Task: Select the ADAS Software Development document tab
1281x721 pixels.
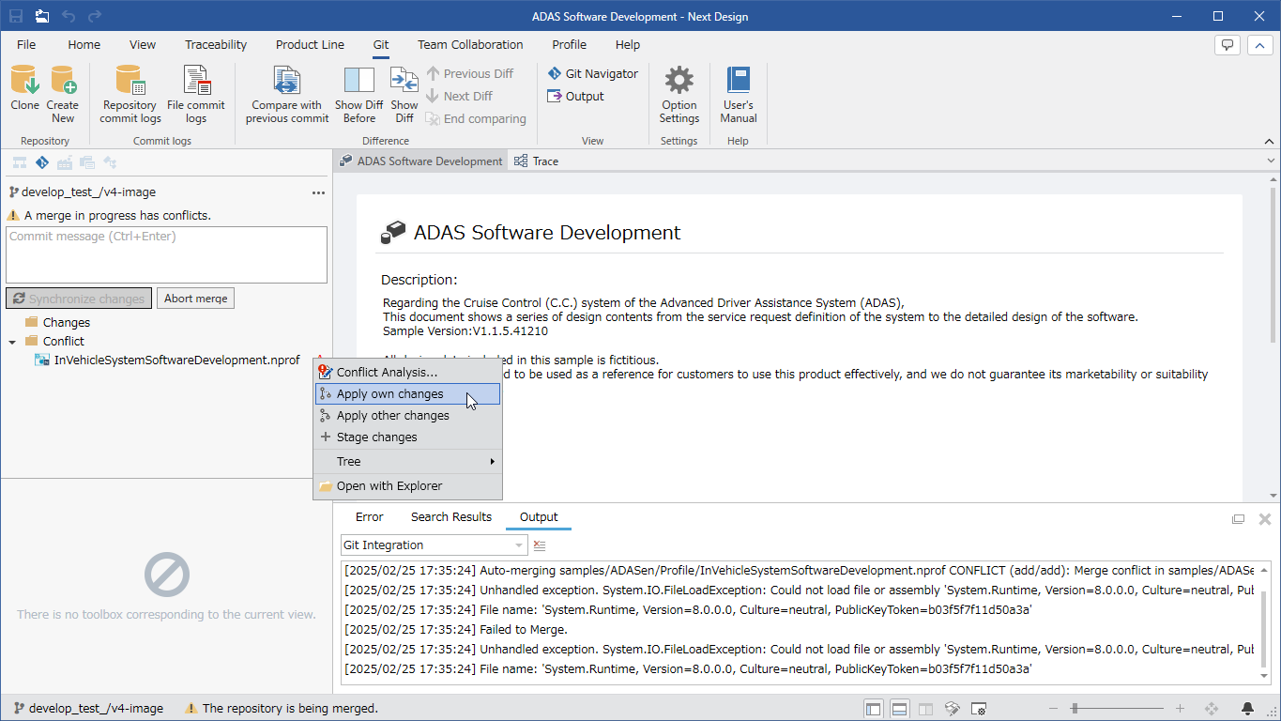Action: click(420, 161)
